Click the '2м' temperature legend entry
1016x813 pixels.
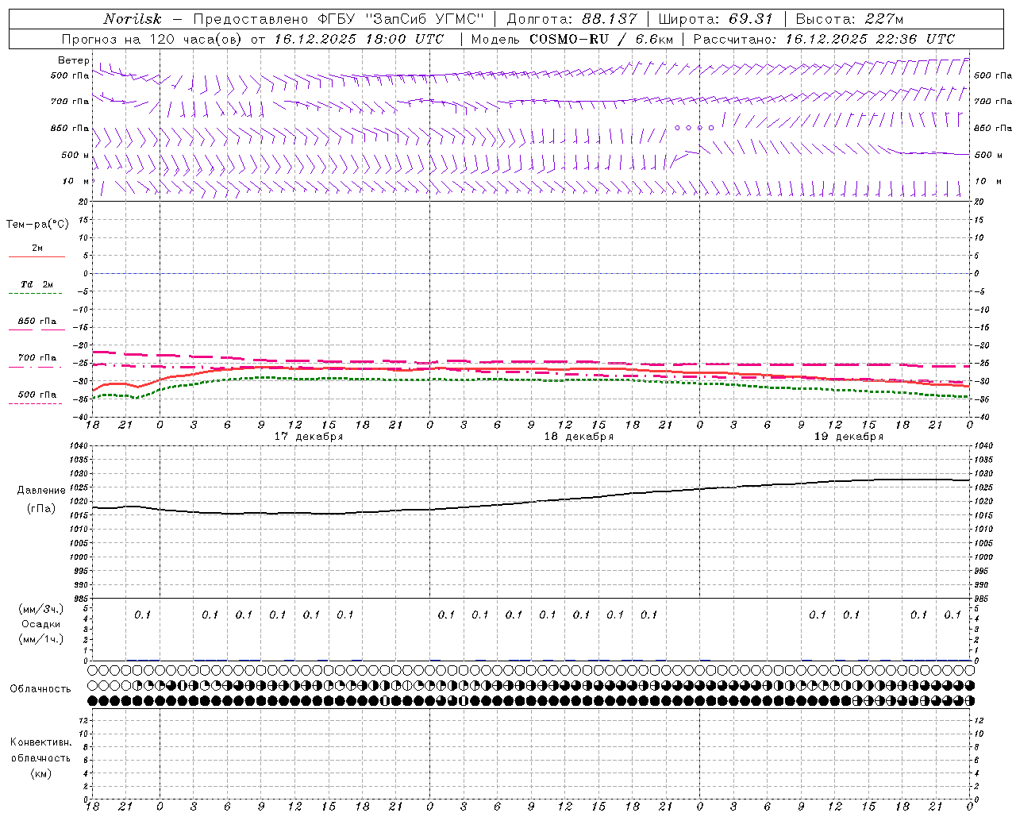[x=37, y=249]
